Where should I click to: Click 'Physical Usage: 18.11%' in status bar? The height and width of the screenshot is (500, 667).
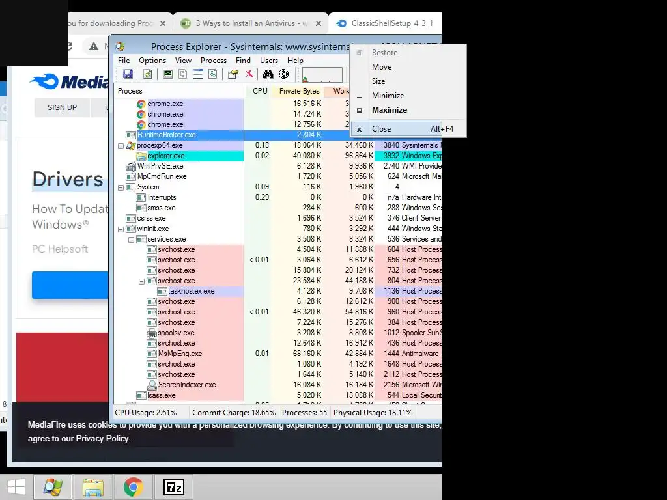(373, 413)
